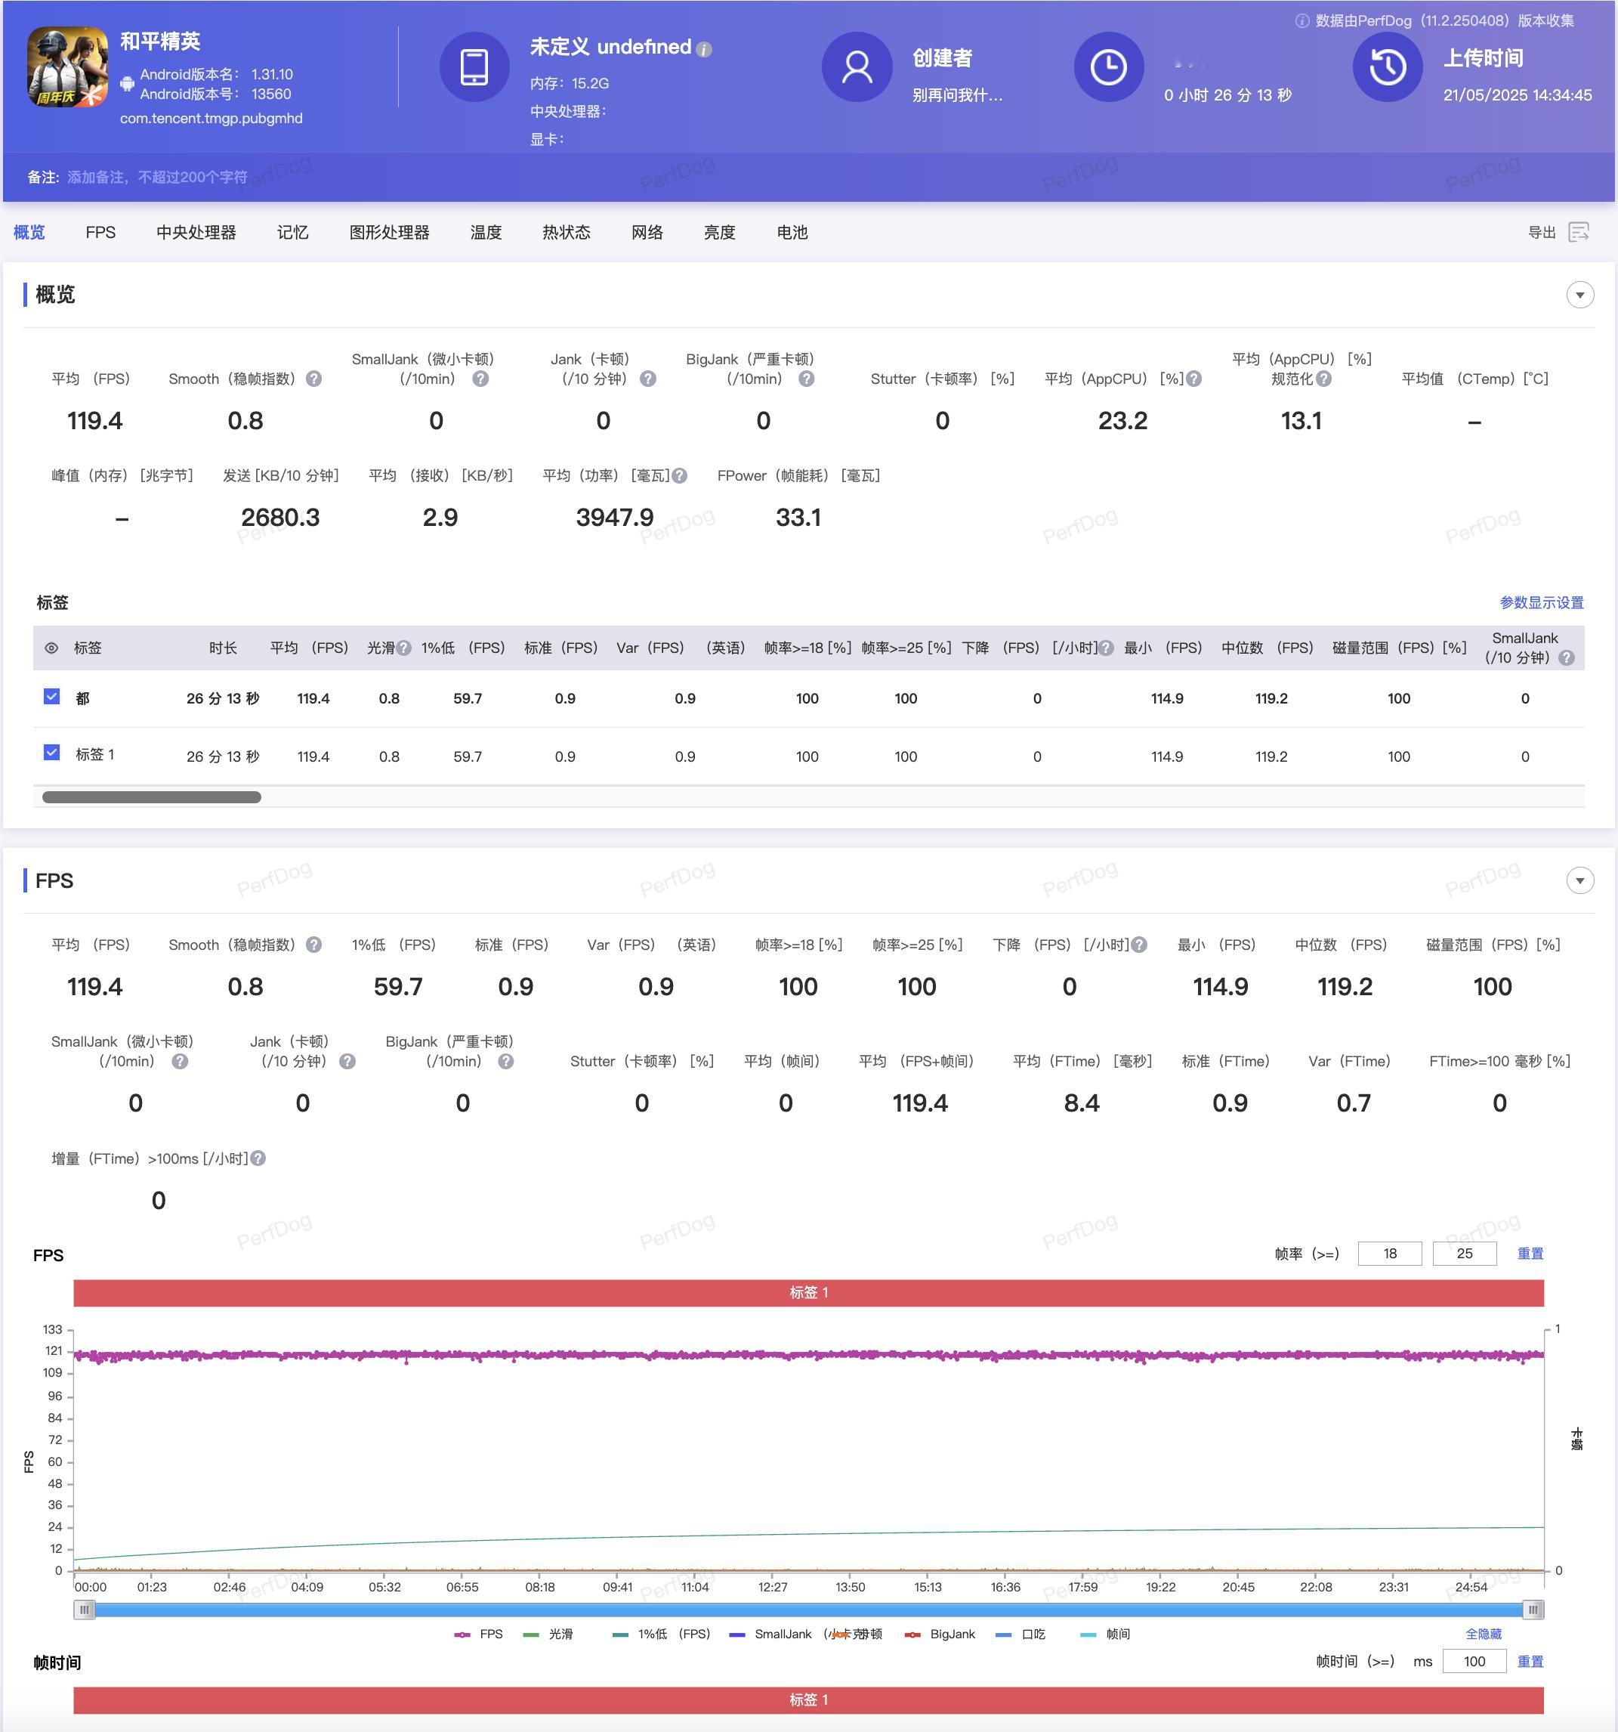
Task: Uncheck the 标签 1 row checkbox
Action: click(51, 753)
